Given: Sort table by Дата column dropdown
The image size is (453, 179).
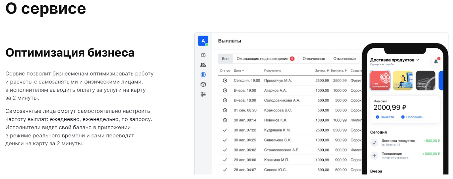Looking at the screenshot, I should pyautogui.click(x=239, y=71).
